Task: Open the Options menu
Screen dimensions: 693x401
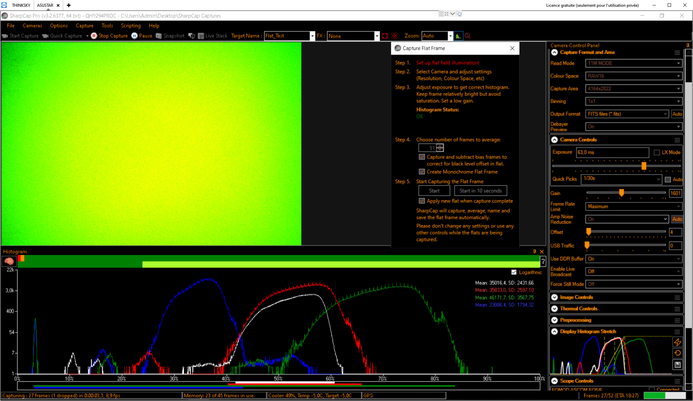Action: [x=59, y=26]
